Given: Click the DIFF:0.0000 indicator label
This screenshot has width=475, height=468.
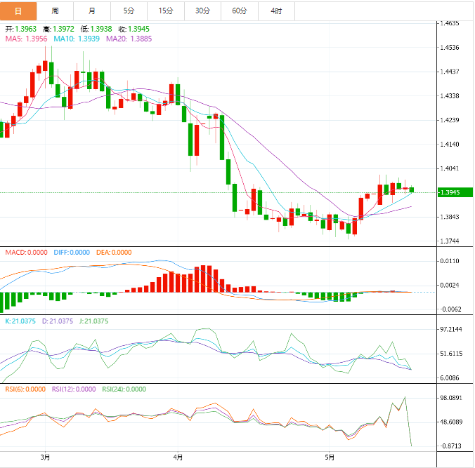Looking at the screenshot, I should point(72,253).
